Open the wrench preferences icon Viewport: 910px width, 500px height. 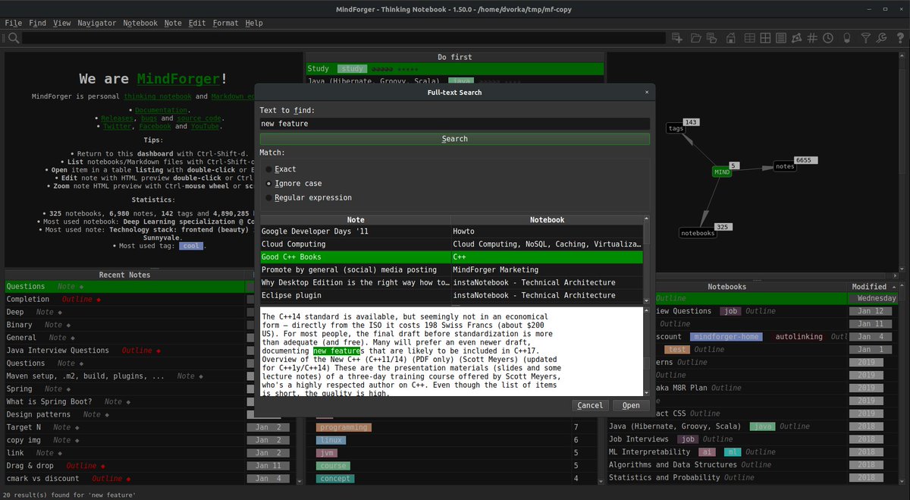[881, 38]
